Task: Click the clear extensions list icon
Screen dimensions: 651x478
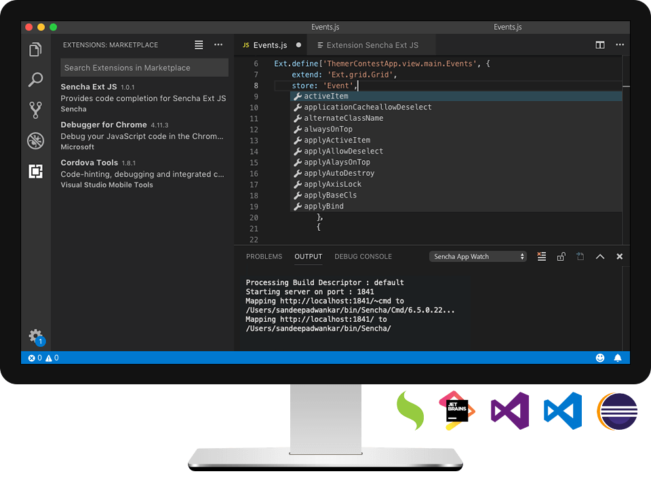Action: pos(199,45)
